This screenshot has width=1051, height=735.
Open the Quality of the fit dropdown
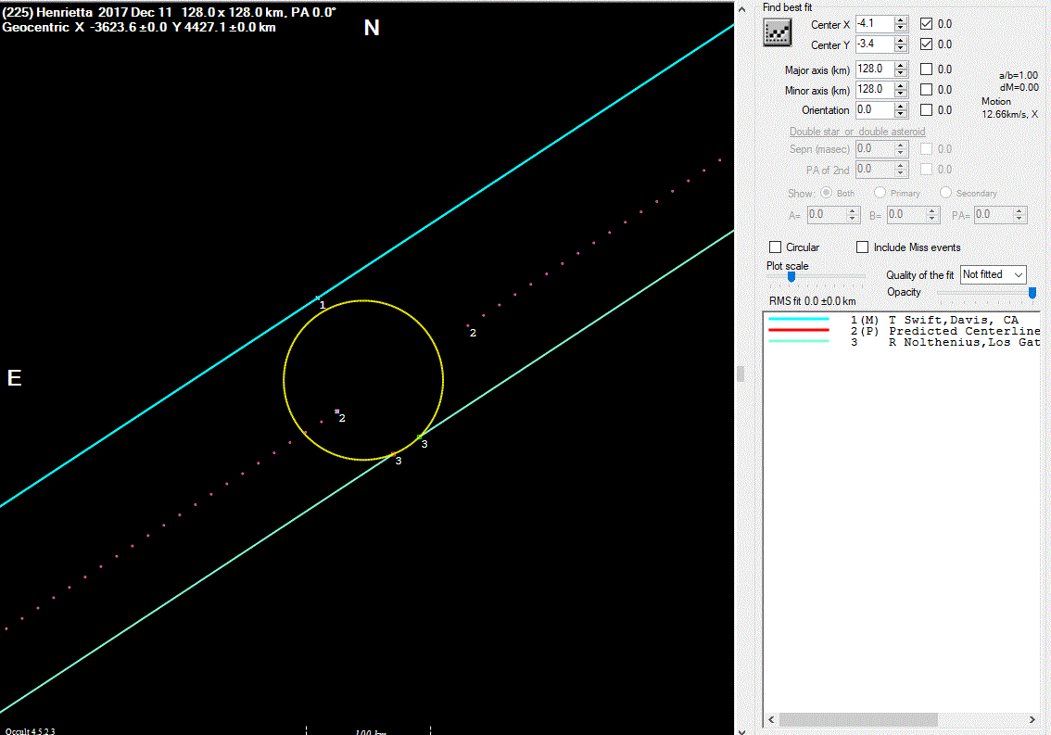tap(994, 274)
